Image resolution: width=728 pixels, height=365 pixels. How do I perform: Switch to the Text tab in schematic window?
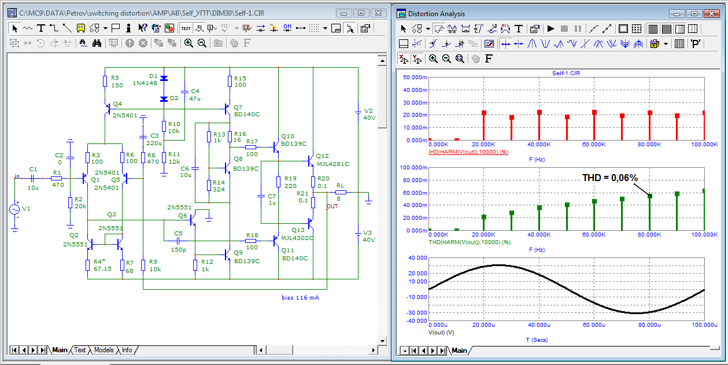80,350
